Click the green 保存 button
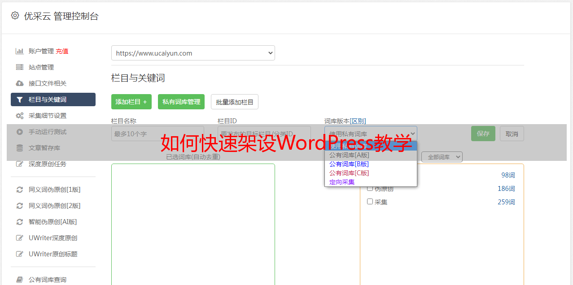Screen dimensions: 573x285 pos(483,134)
